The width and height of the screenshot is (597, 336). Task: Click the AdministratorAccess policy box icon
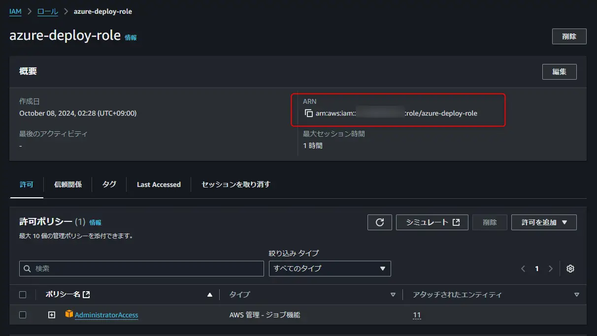click(x=69, y=314)
